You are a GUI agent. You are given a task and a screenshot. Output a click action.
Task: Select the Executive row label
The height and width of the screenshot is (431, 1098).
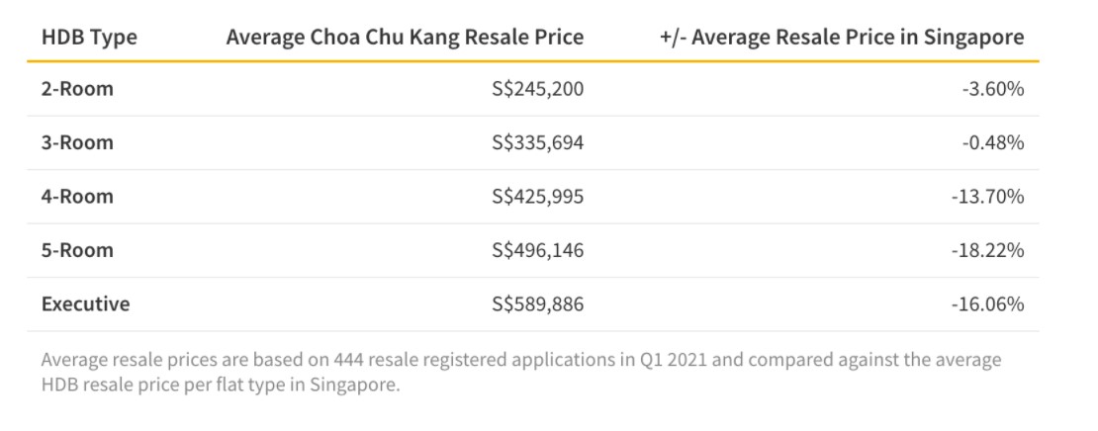coord(85,303)
